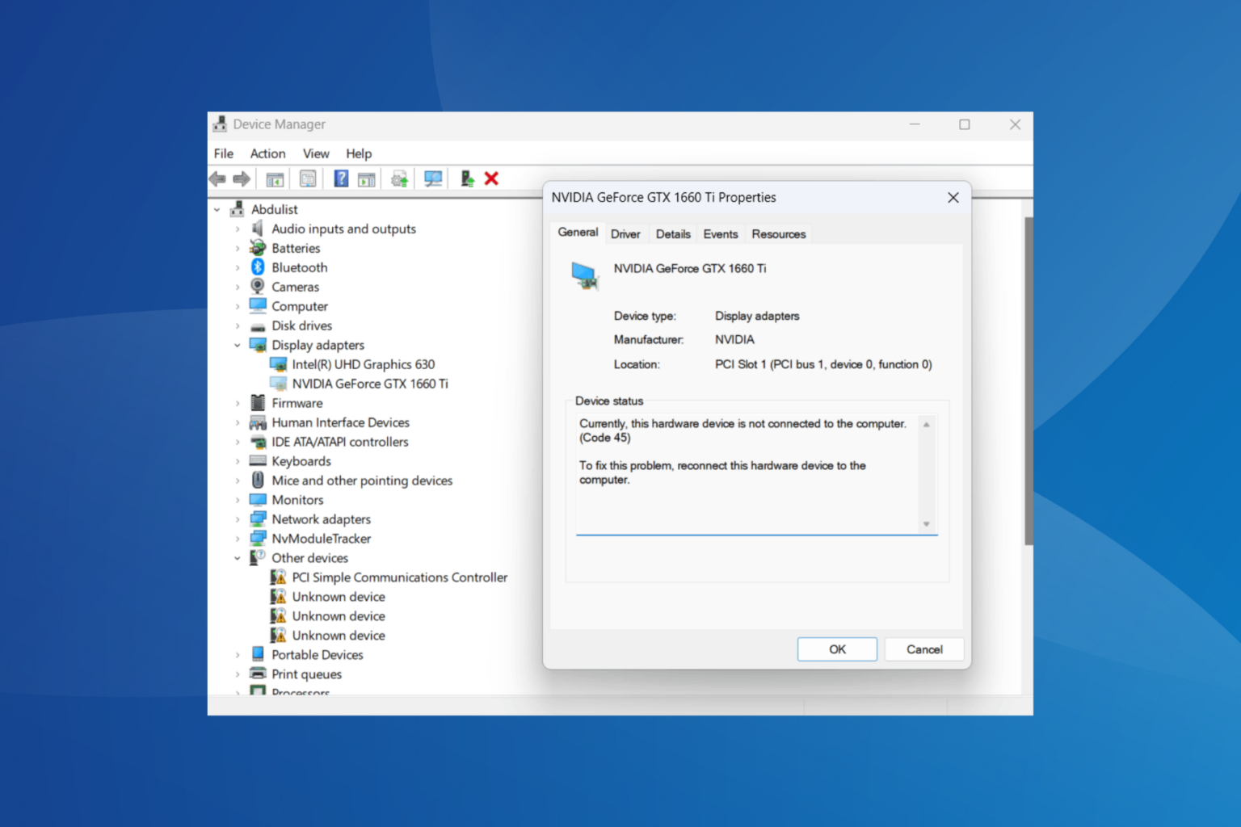Screen dimensions: 1241x827
Task: Click the Scan for hardware changes toolbar icon
Action: point(433,178)
